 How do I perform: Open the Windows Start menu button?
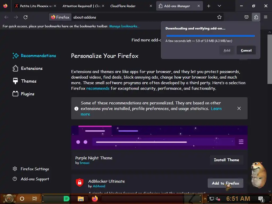pyautogui.click(x=9, y=199)
